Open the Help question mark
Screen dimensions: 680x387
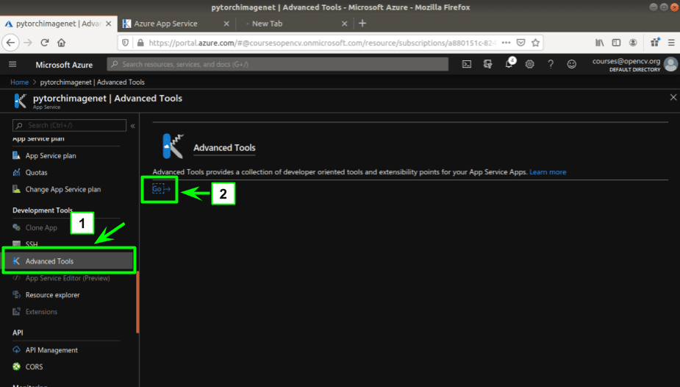click(x=551, y=64)
